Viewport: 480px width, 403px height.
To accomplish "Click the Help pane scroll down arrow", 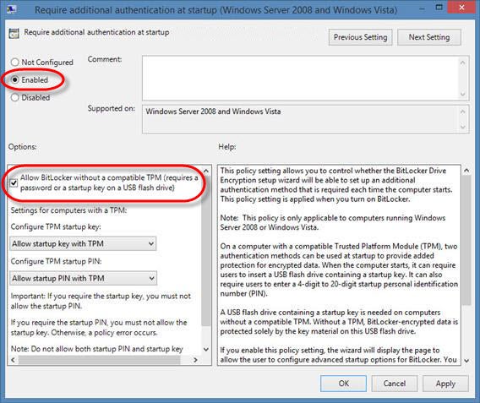I will tap(466, 361).
